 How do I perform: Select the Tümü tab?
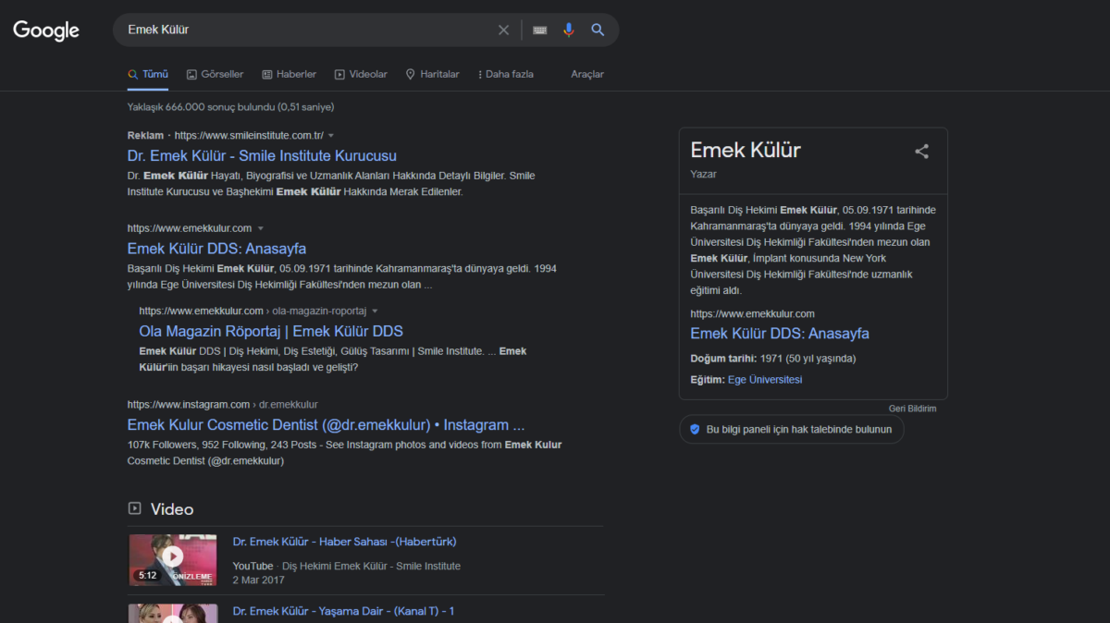pos(148,74)
